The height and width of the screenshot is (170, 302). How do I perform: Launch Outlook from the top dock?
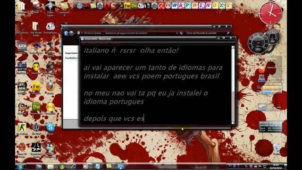[x=215, y=6]
